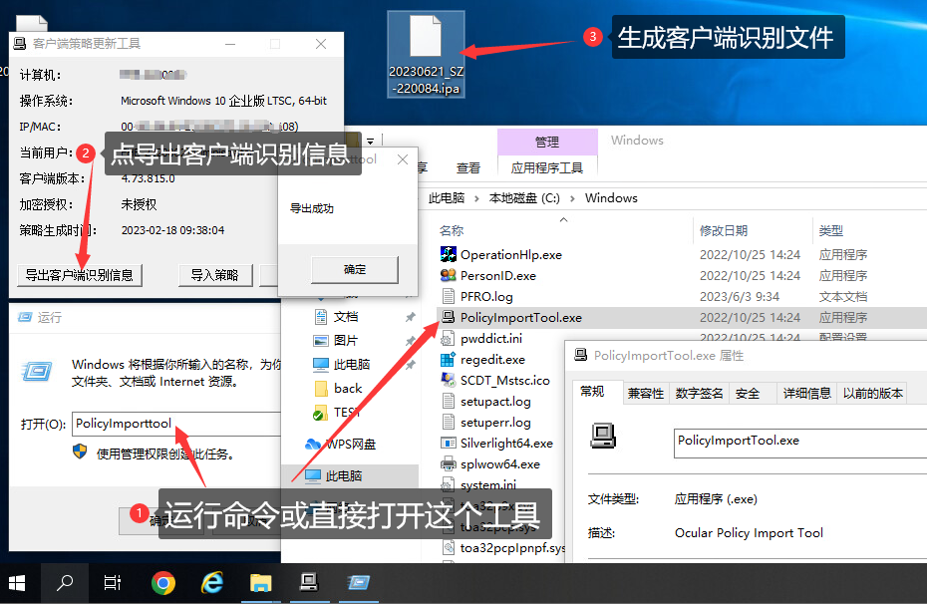Click the setuperr.log file icon
Screen dimensions: 927x604
[x=449, y=422]
